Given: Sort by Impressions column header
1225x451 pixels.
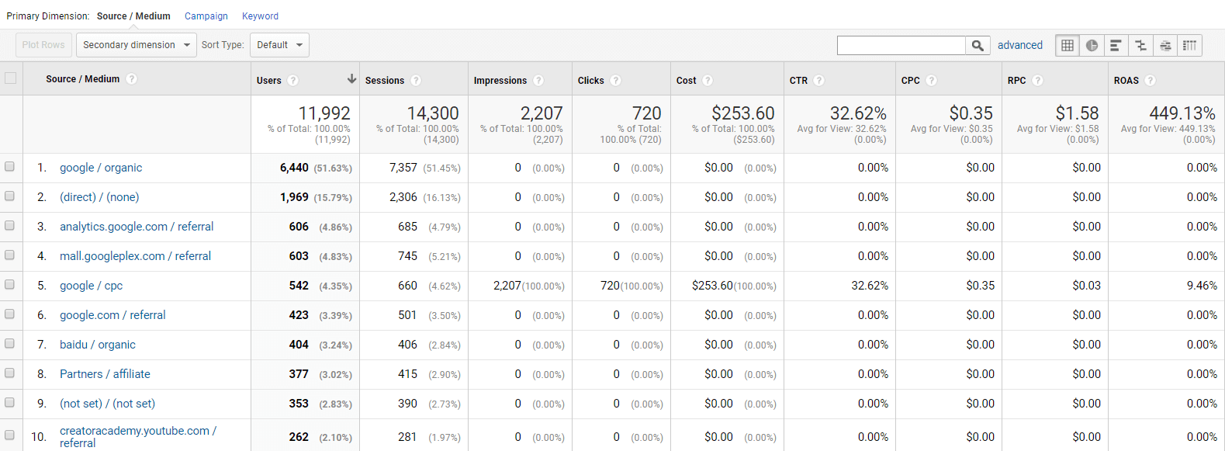Looking at the screenshot, I should [x=500, y=81].
